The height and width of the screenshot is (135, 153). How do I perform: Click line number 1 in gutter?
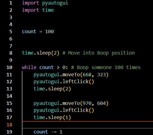(11, 3)
